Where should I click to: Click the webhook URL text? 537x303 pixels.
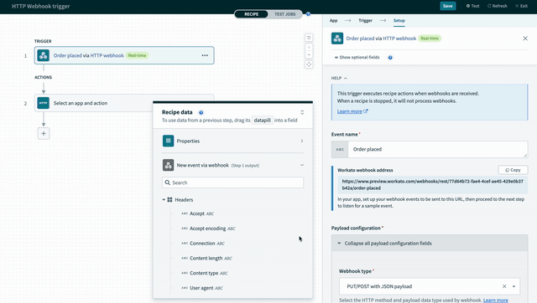(x=433, y=184)
